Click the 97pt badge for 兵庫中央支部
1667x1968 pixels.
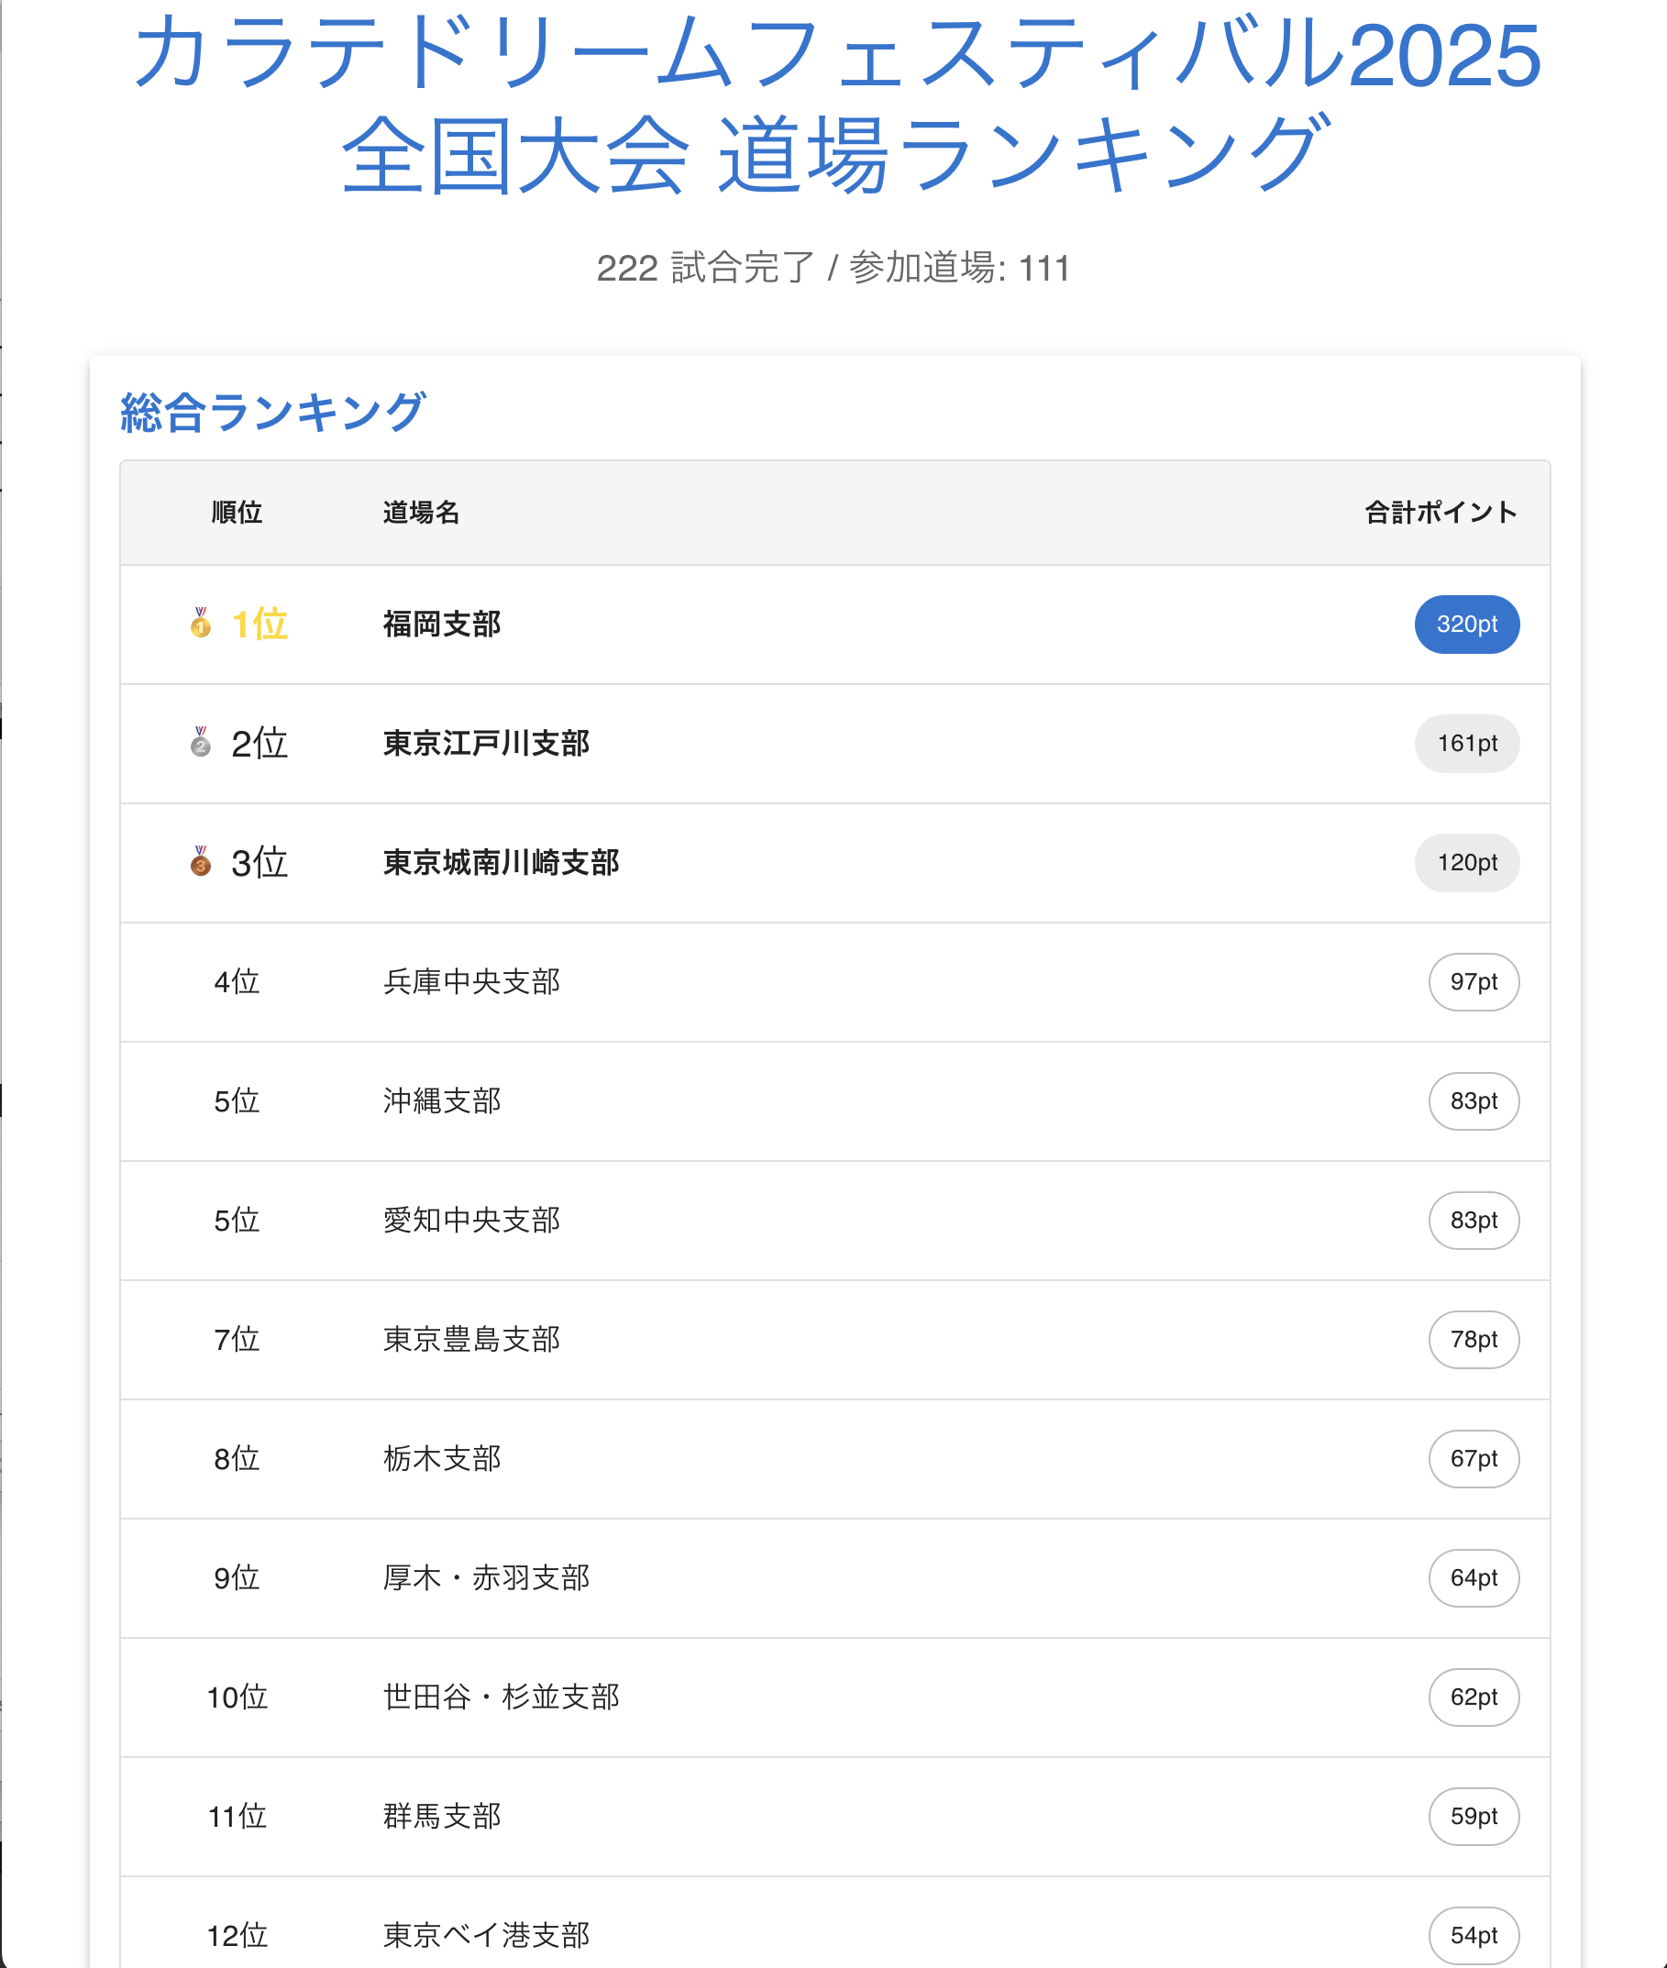click(1474, 981)
